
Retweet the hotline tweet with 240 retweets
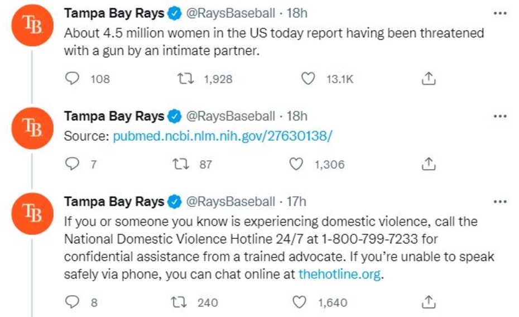(182, 302)
